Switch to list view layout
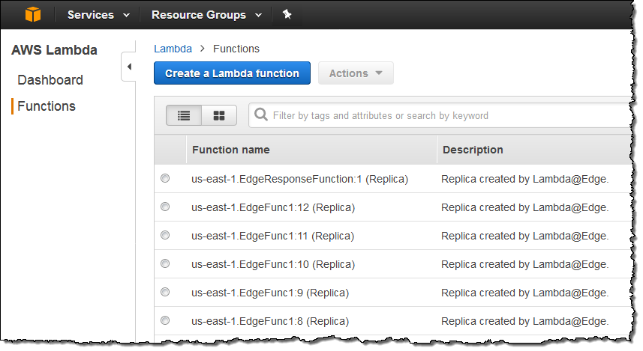The image size is (643, 351). [x=184, y=115]
